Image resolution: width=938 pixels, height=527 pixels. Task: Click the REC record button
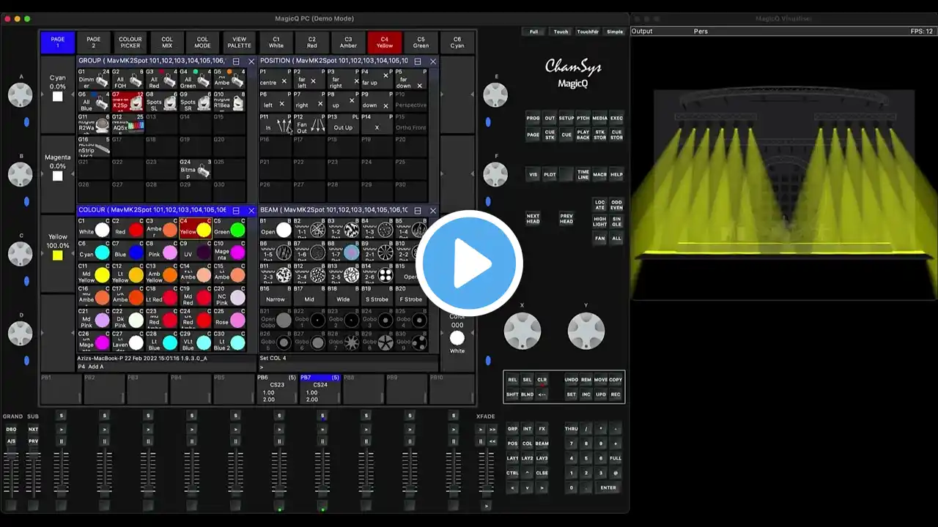click(616, 395)
